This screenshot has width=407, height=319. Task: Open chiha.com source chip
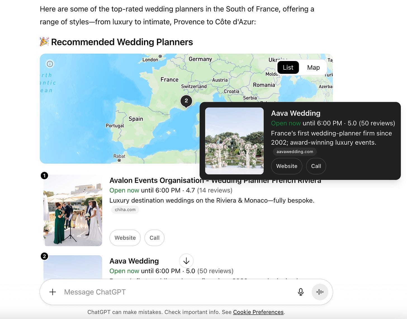point(125,210)
